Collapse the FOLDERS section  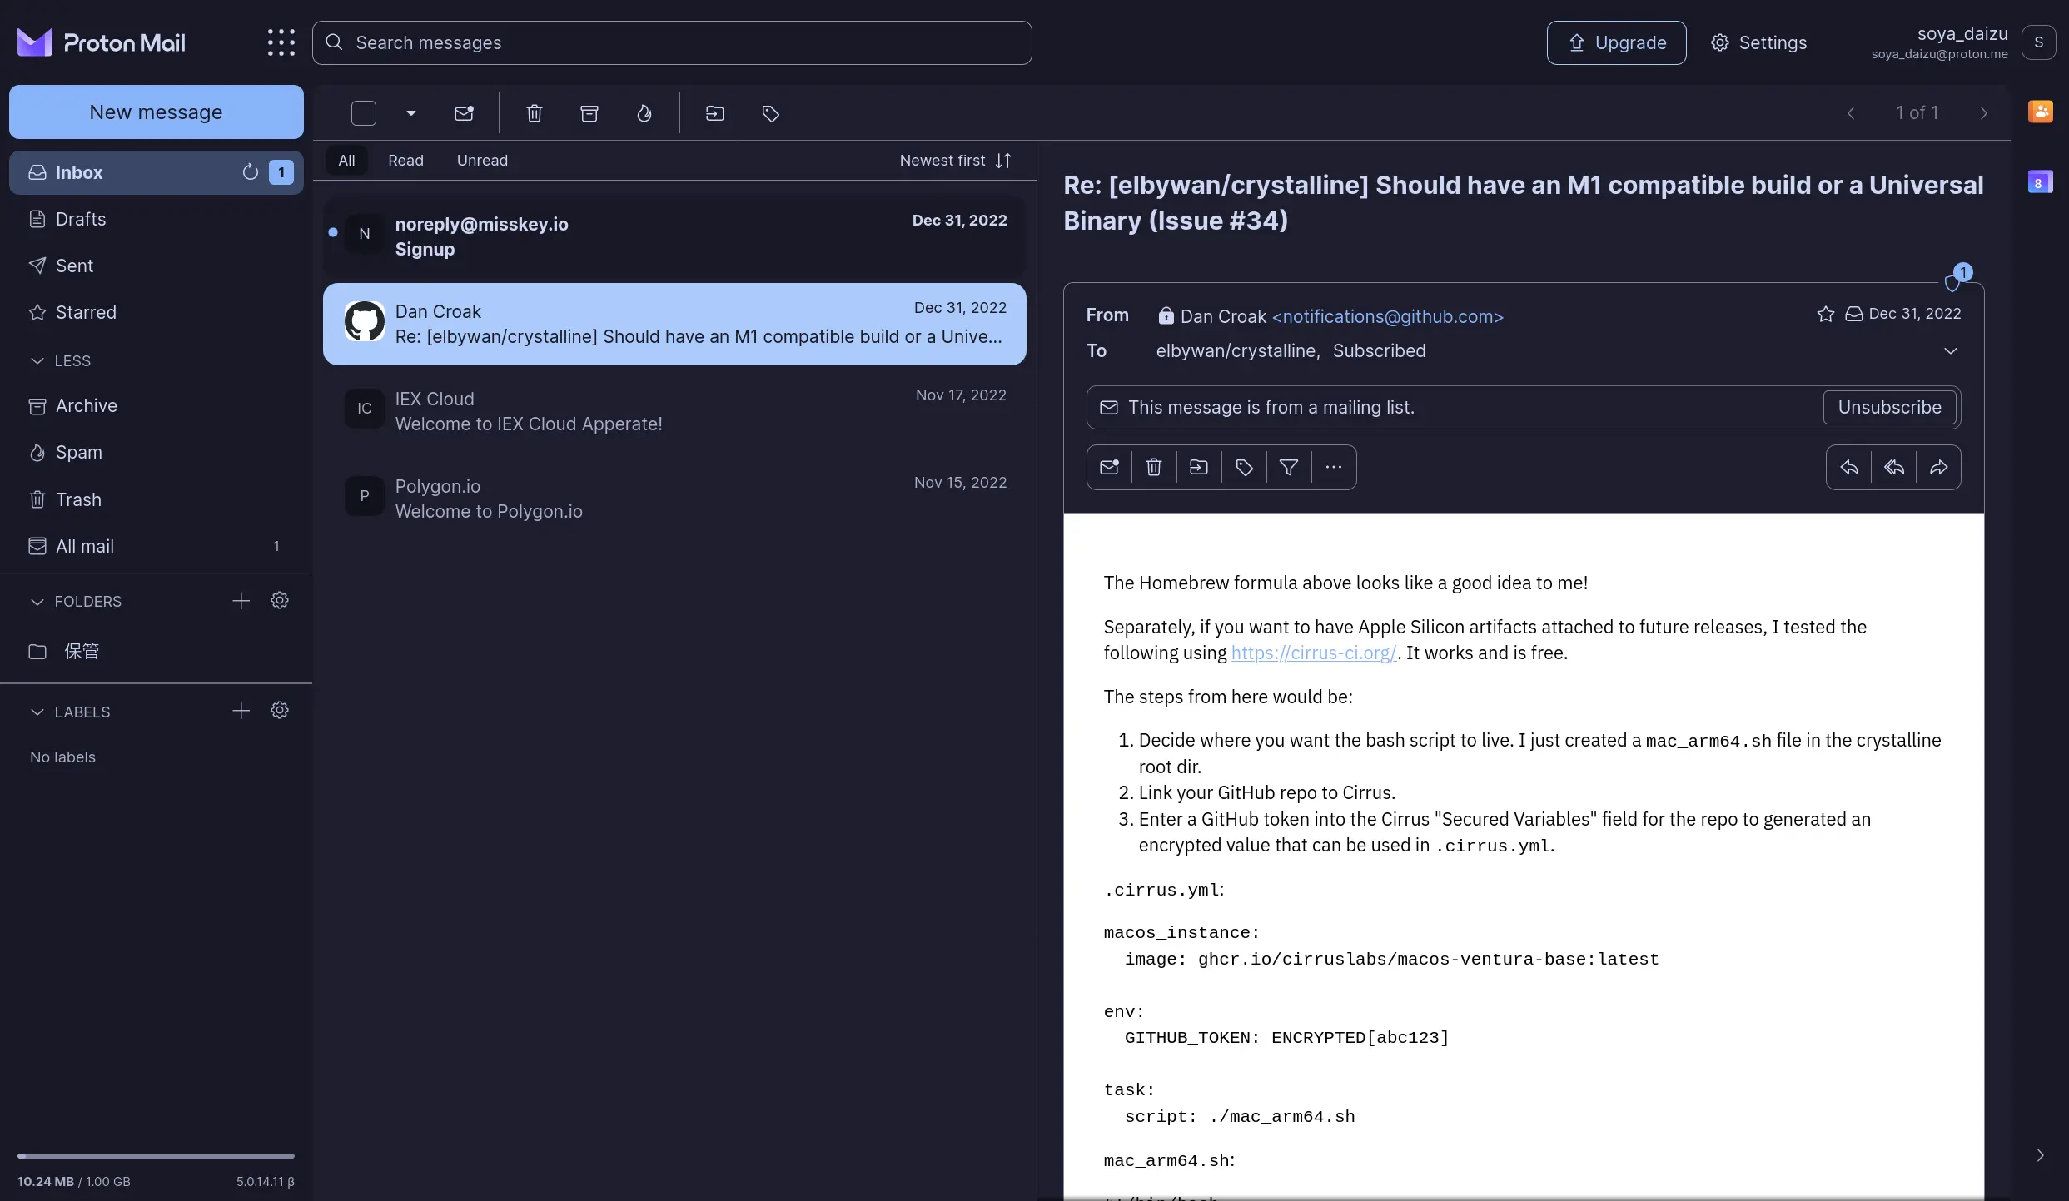[x=76, y=601]
